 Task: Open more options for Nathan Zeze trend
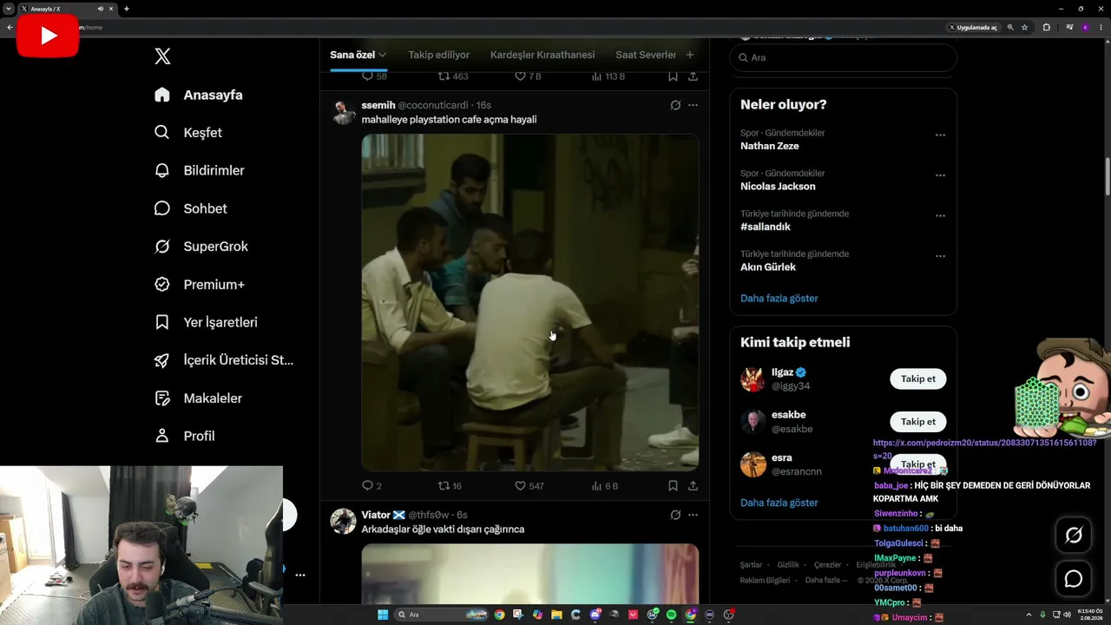pos(940,135)
